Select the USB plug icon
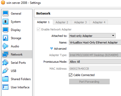 pos(5,71)
